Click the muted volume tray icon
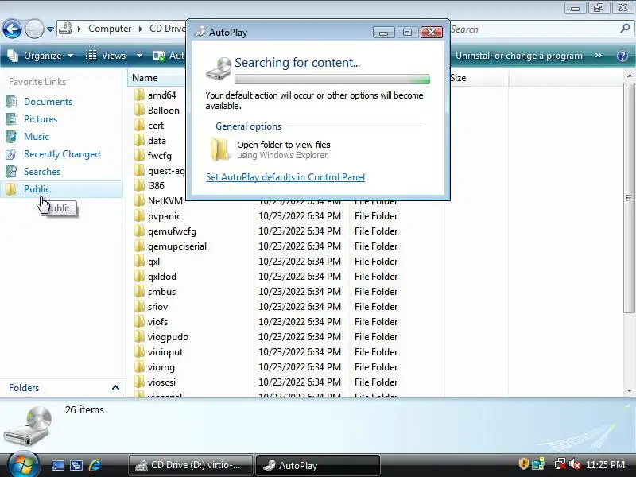The image size is (636, 477). pos(575,464)
